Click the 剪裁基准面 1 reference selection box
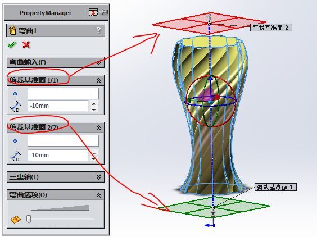Viewport: 317px width, 237px height. click(63, 94)
